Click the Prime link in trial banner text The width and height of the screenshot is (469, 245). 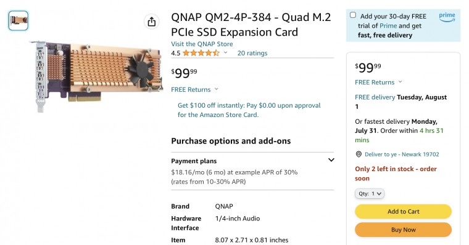[388, 26]
